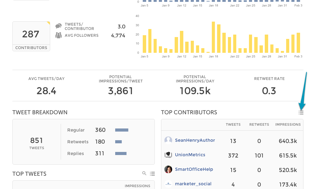Open the Top Contributors full list icon
This screenshot has width=314, height=189.
301,113
